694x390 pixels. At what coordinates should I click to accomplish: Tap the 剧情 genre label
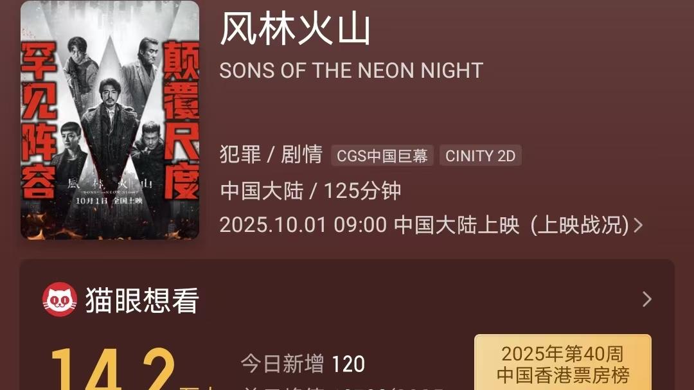[x=301, y=155]
